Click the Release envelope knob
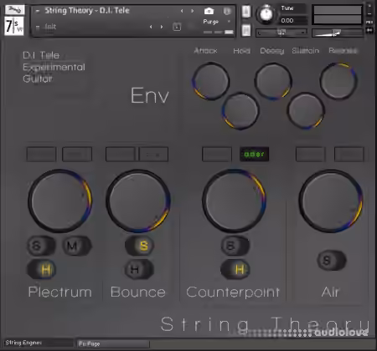The image size is (377, 351). point(338,81)
